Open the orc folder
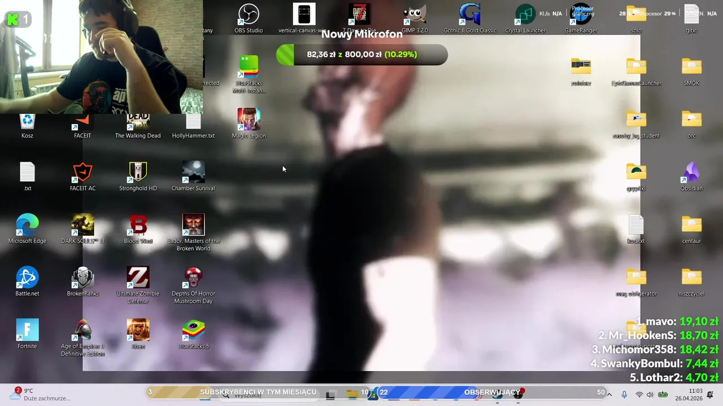Image resolution: width=723 pixels, height=406 pixels. click(691, 123)
